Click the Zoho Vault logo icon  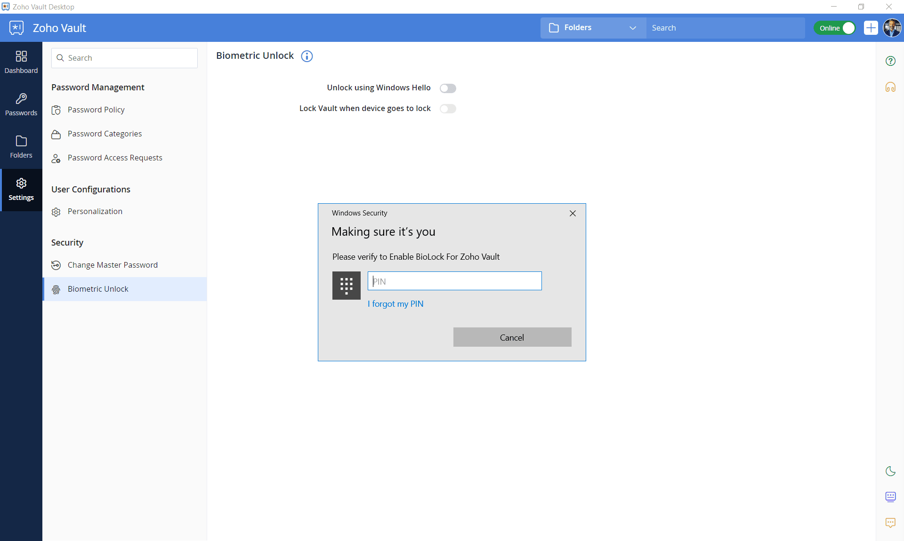(x=16, y=28)
